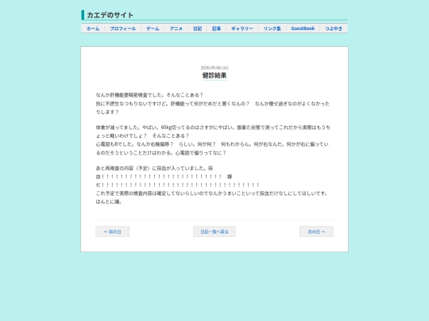The width and height of the screenshot is (429, 321).
Task: Select the アニメ menu item
Action: click(x=176, y=29)
